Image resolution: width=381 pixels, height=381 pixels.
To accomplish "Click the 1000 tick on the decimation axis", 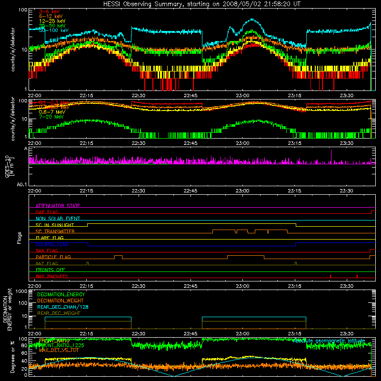I will click(21, 291).
